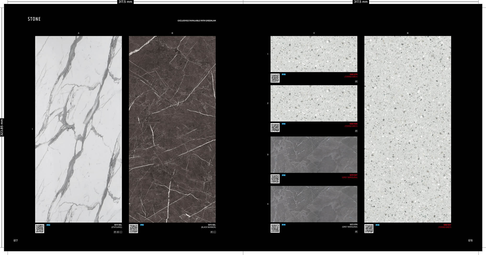Select the dark Black Marmor marble swatch
486x255 pixels.
click(x=172, y=129)
